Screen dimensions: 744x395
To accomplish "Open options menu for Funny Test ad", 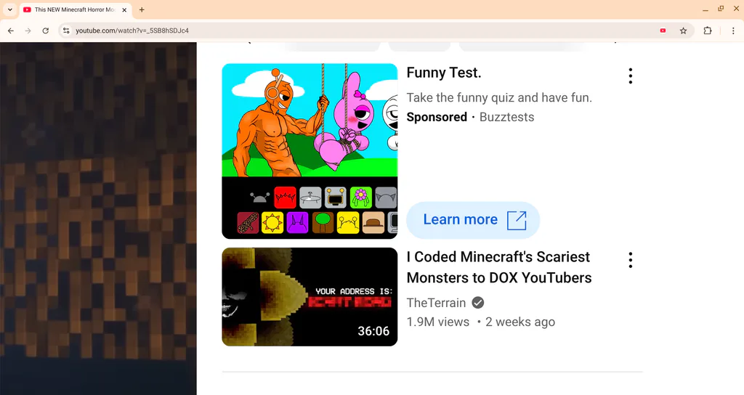I will click(x=631, y=76).
